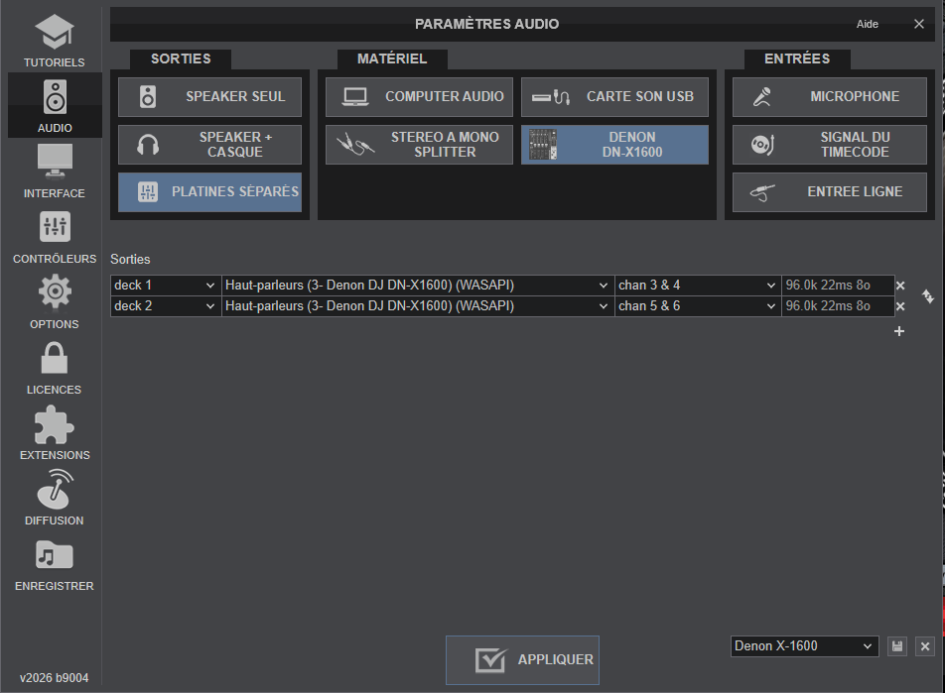The width and height of the screenshot is (945, 693).
Task: Open the Diffusion broadcast section
Action: 54,499
